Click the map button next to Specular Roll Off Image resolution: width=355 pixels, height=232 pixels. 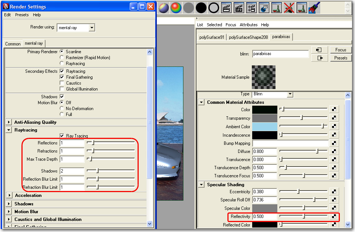coord(334,199)
